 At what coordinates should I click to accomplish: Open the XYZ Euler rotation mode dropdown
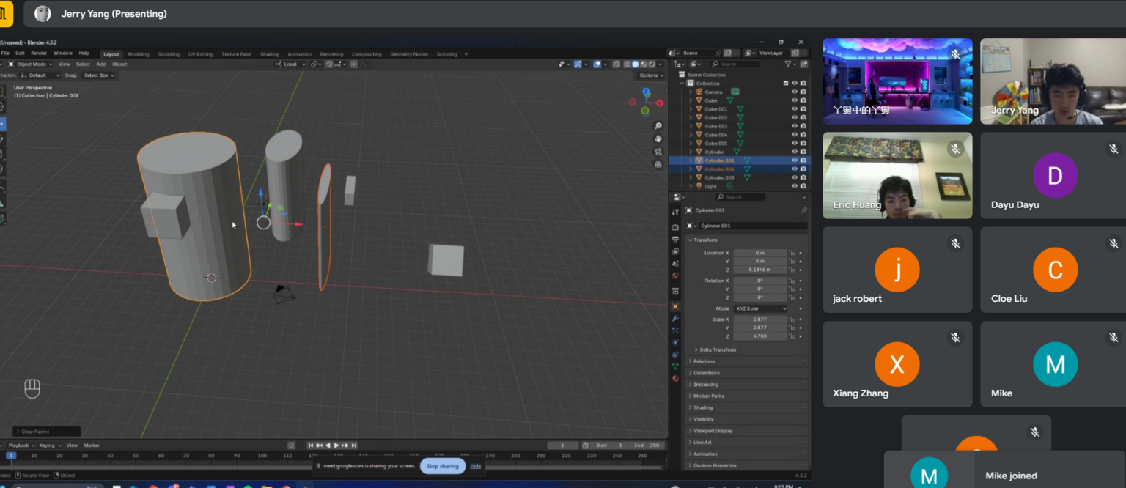click(760, 308)
